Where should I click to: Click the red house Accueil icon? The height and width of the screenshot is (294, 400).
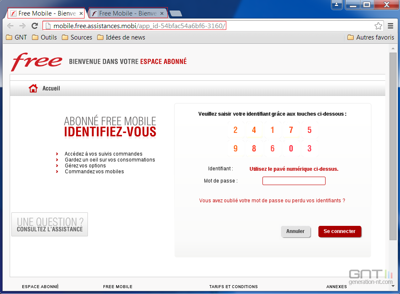(x=33, y=88)
